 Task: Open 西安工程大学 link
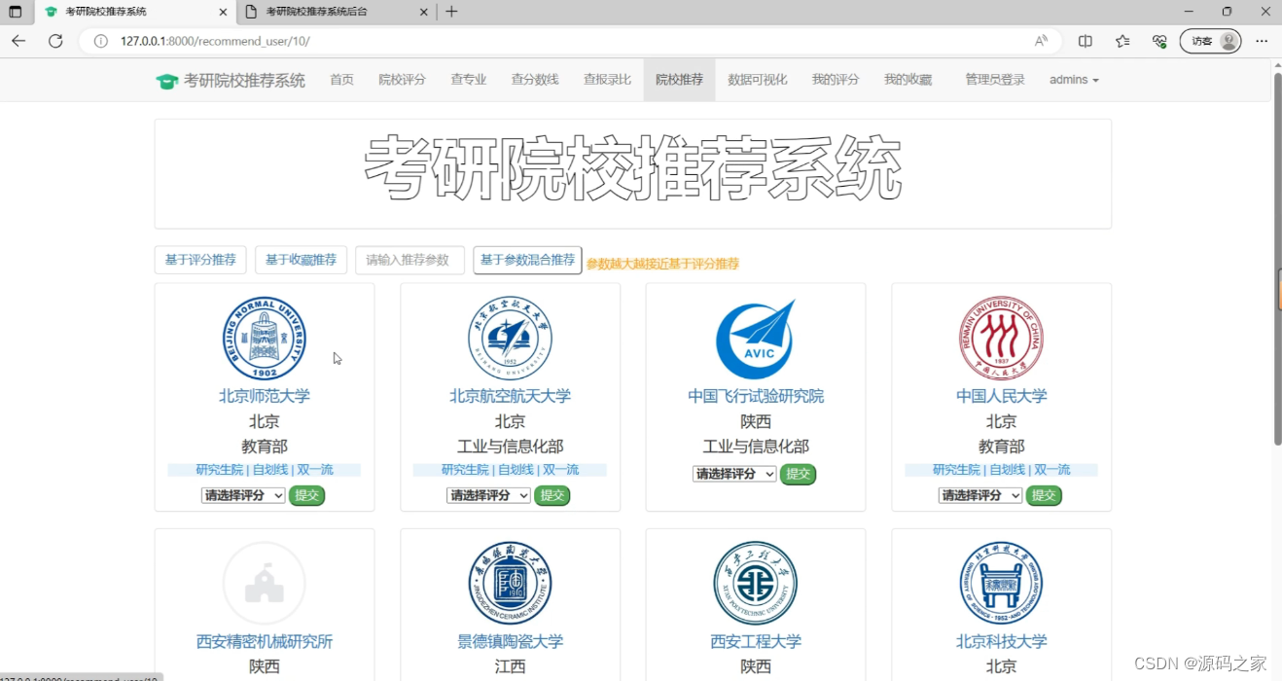pyautogui.click(x=756, y=641)
